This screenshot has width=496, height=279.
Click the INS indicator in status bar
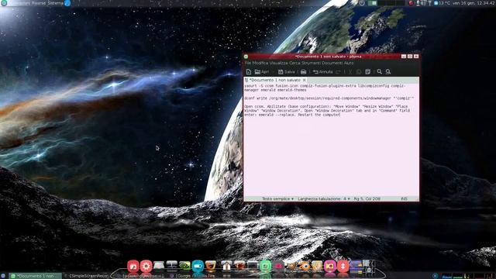click(x=404, y=198)
